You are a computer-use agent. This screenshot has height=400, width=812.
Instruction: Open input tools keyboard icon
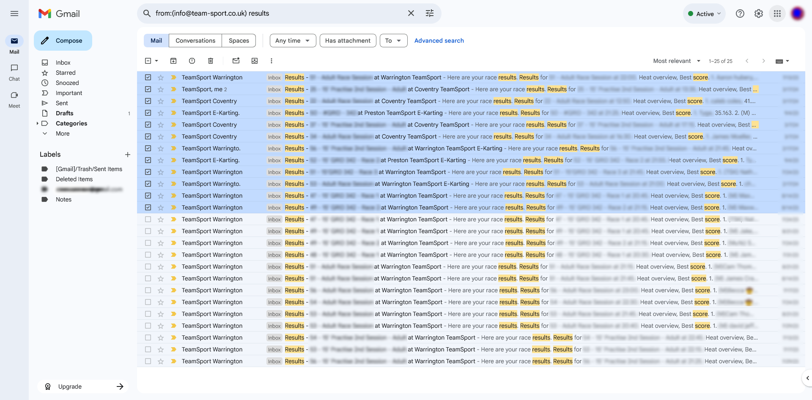tap(779, 61)
